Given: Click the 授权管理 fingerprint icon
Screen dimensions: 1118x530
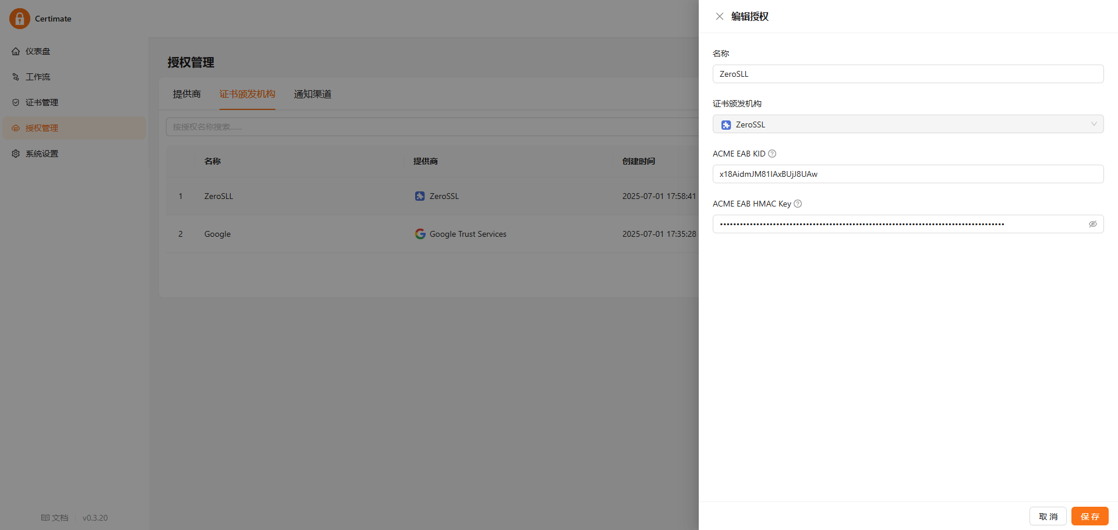Looking at the screenshot, I should coord(16,128).
